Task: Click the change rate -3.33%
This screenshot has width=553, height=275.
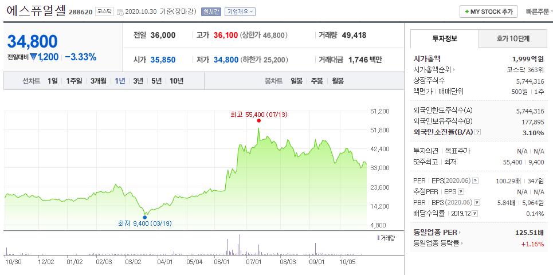Action: [81, 57]
